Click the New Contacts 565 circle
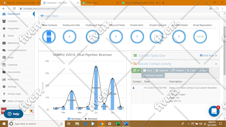Image resolution: width=226 pixels, height=127 pixels. click(49, 37)
